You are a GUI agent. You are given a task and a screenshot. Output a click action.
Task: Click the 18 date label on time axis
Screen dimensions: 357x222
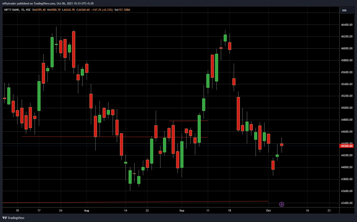pos(229,211)
